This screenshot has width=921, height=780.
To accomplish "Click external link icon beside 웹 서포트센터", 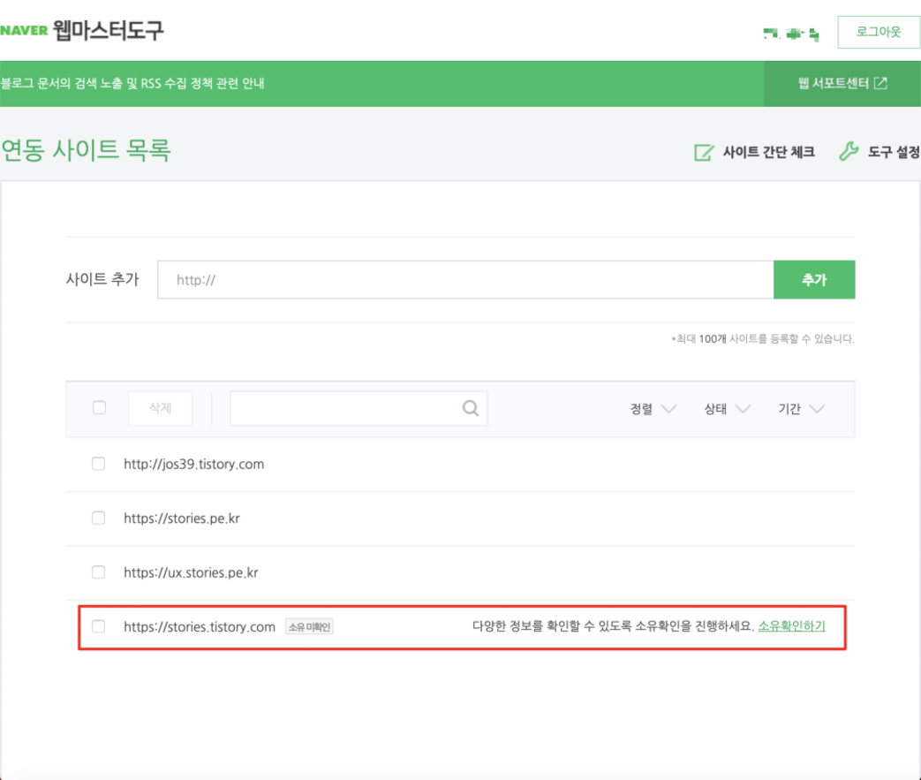I will 880,83.
